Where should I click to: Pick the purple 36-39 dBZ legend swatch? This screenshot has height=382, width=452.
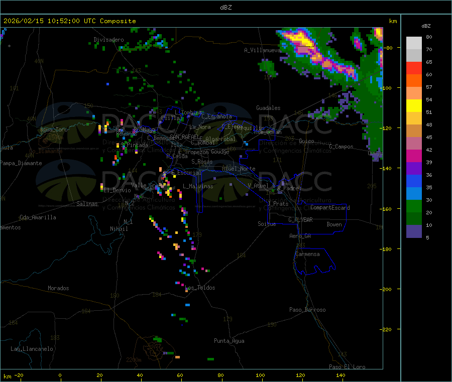tap(414, 169)
